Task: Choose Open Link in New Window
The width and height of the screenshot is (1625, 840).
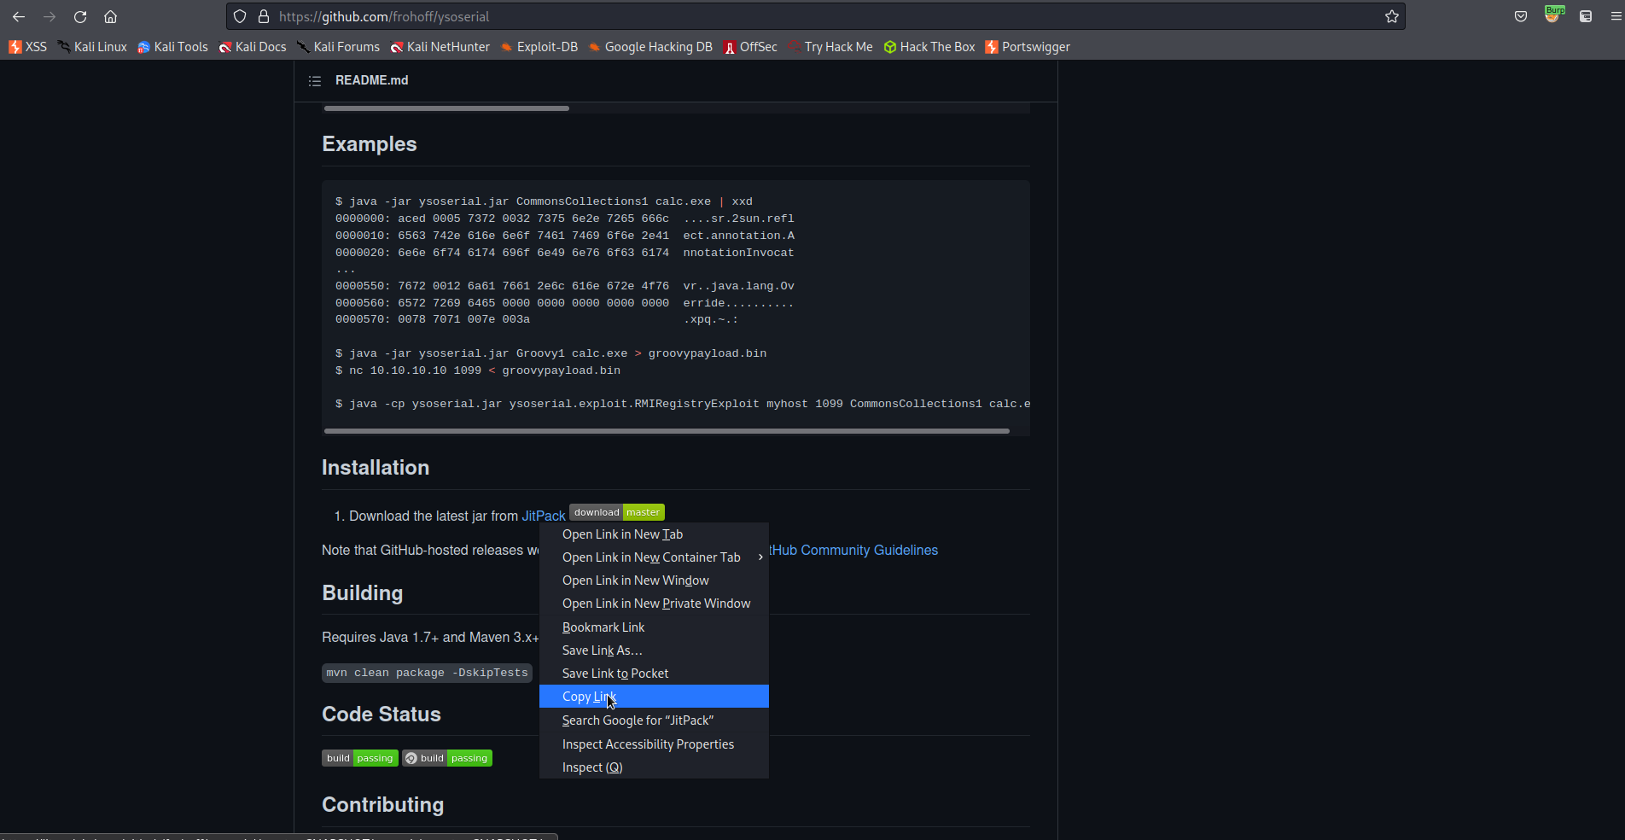Action: (654, 580)
